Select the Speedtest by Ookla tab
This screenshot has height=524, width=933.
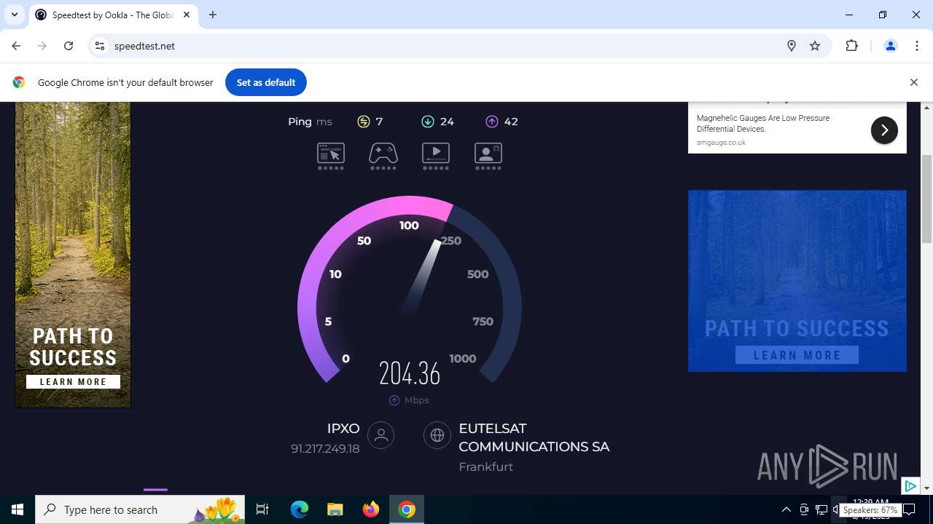113,15
